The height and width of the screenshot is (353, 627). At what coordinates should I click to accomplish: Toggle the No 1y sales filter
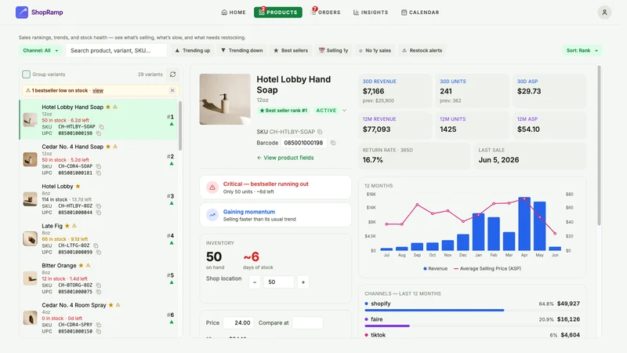coord(375,50)
